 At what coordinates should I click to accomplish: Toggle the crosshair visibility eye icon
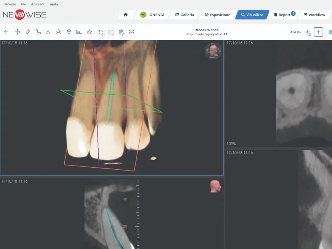[308, 32]
